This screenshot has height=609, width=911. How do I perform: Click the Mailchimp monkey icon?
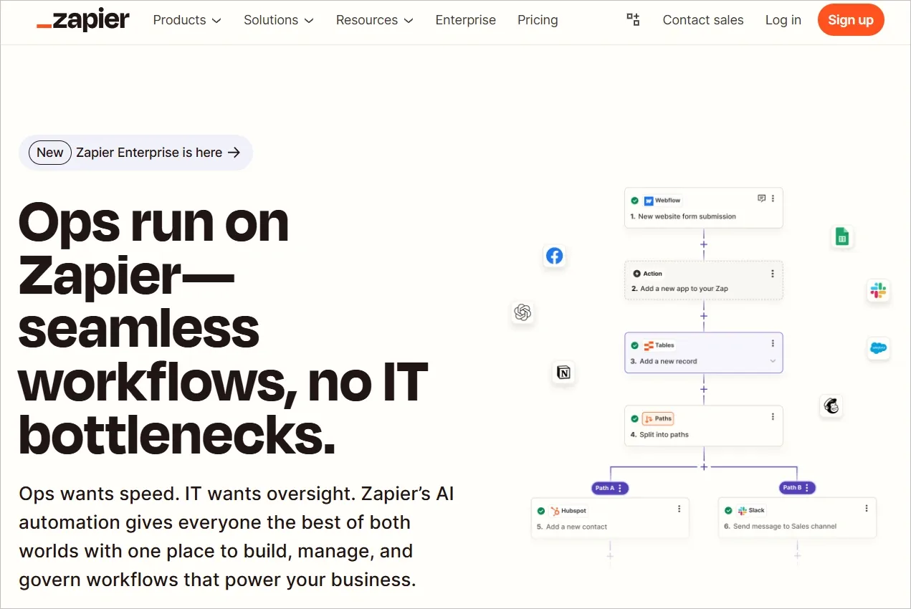coord(831,406)
